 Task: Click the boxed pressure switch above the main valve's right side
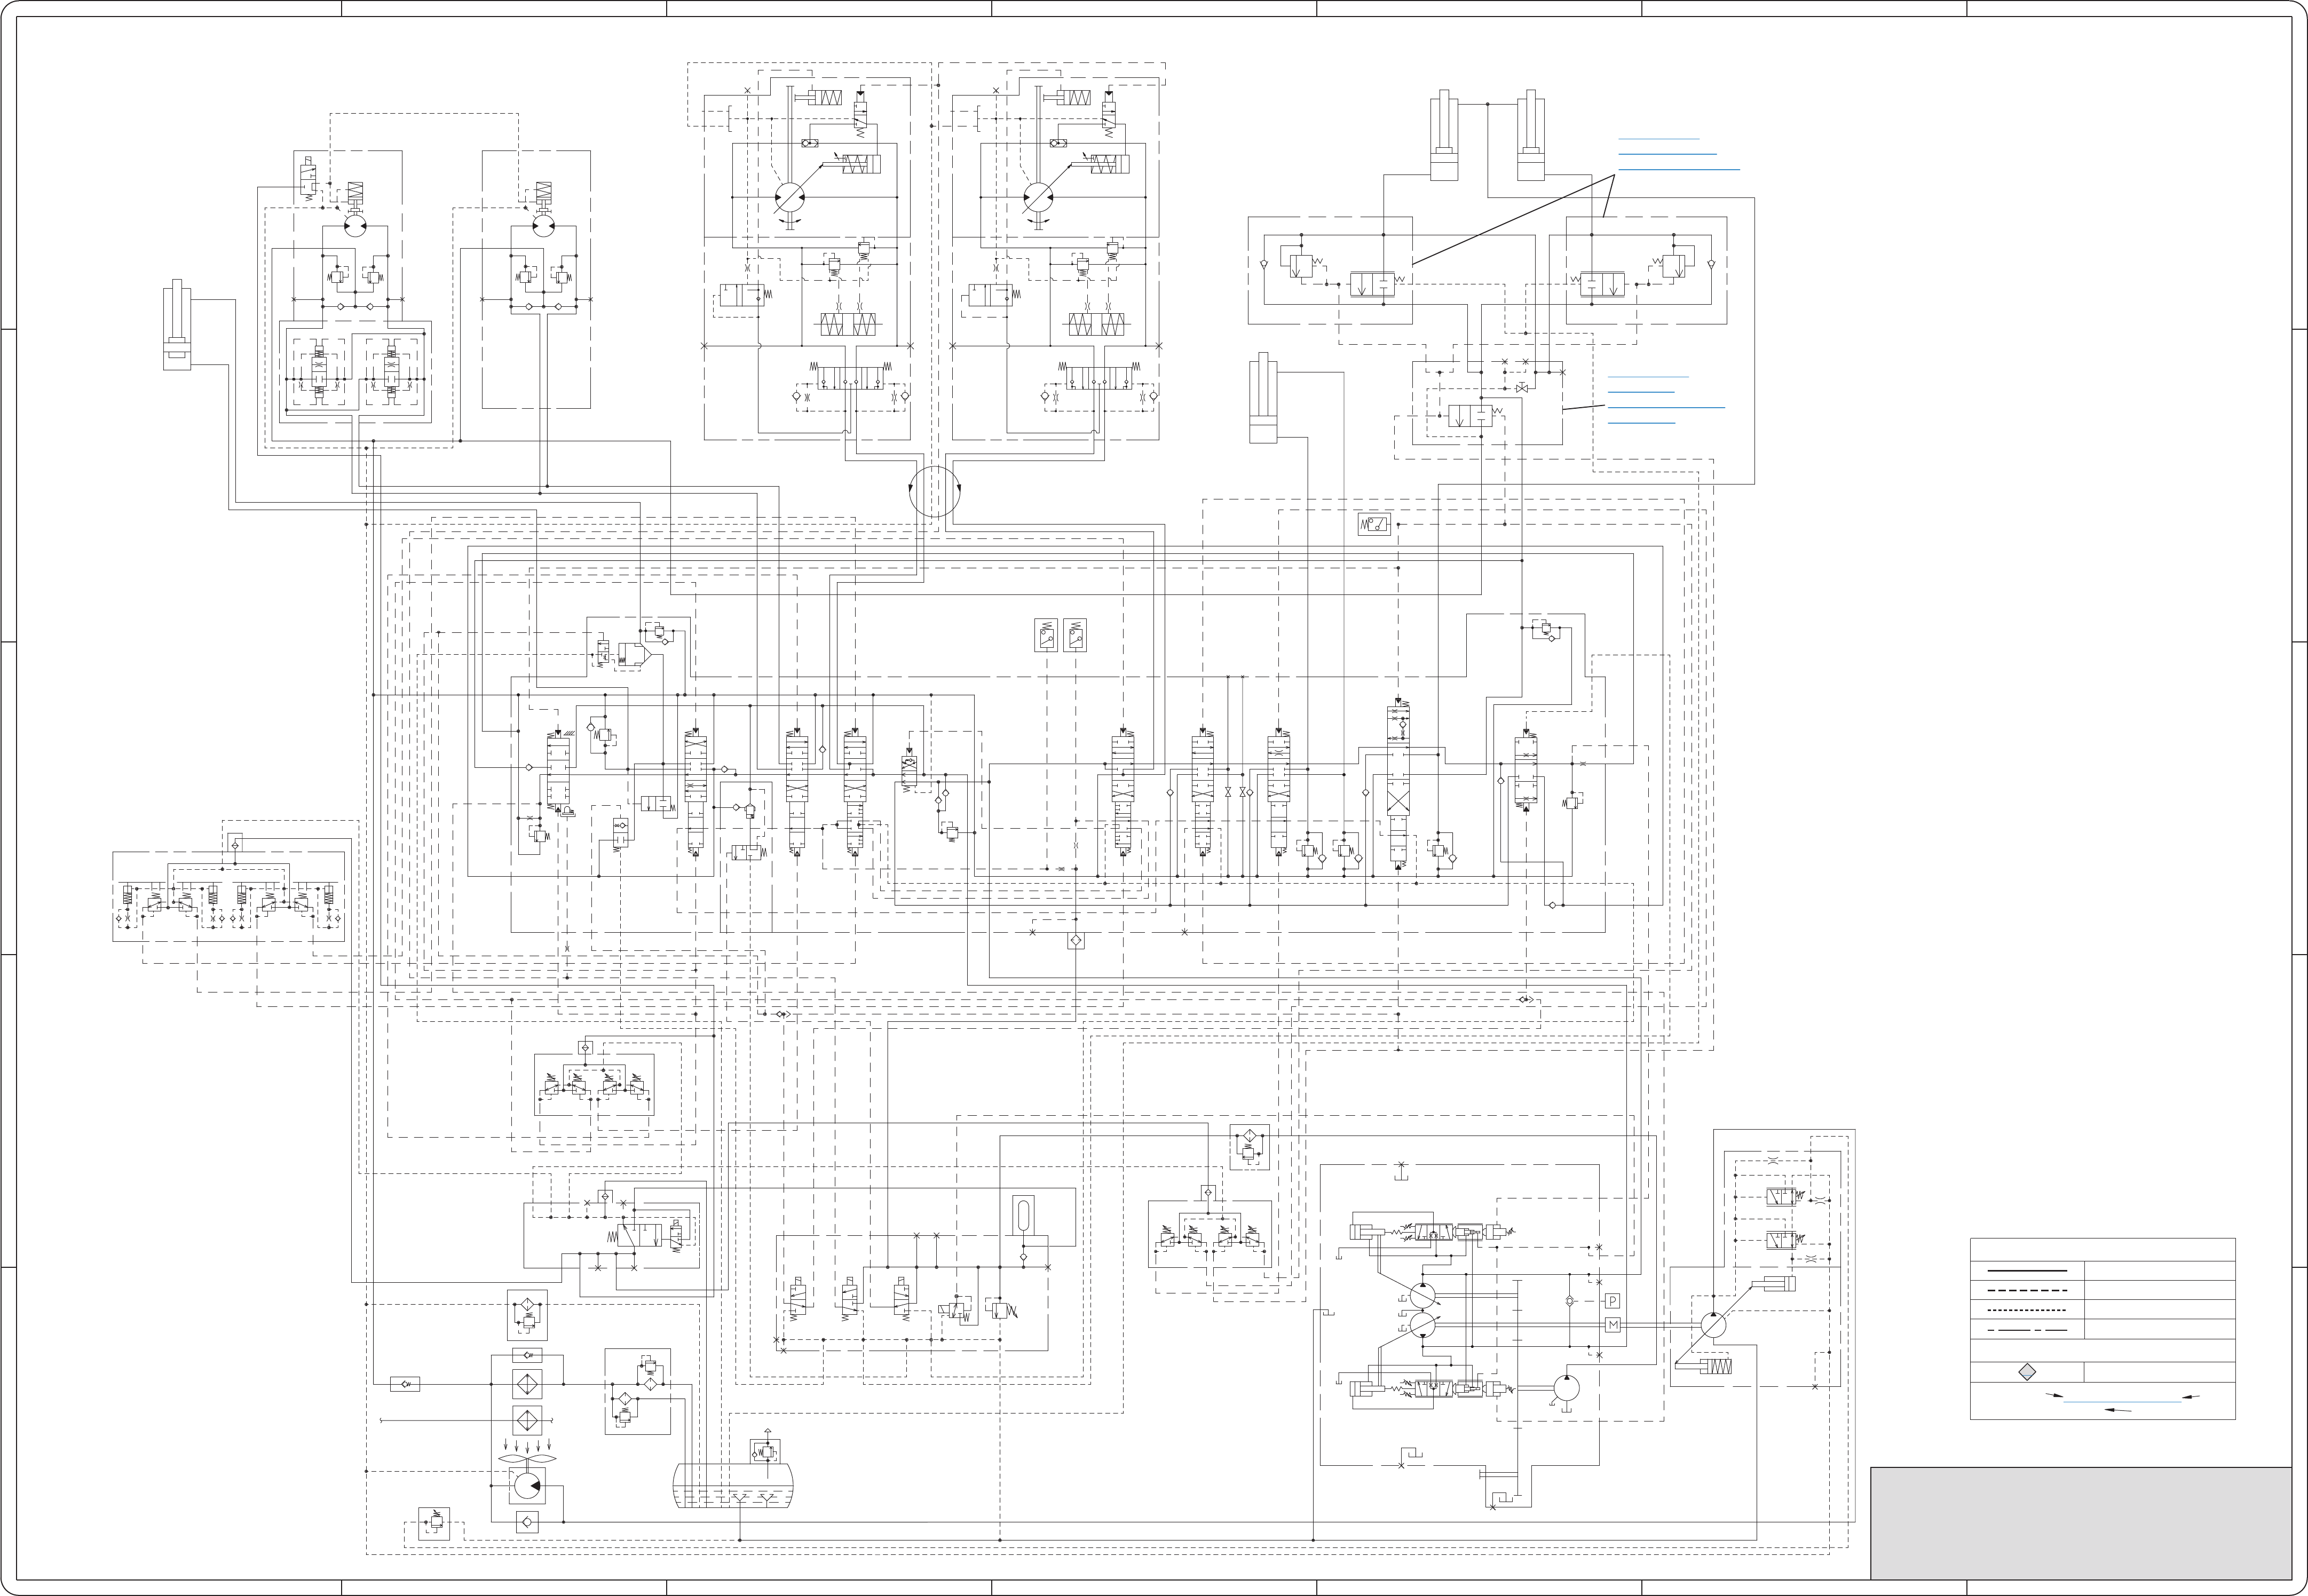1375,524
